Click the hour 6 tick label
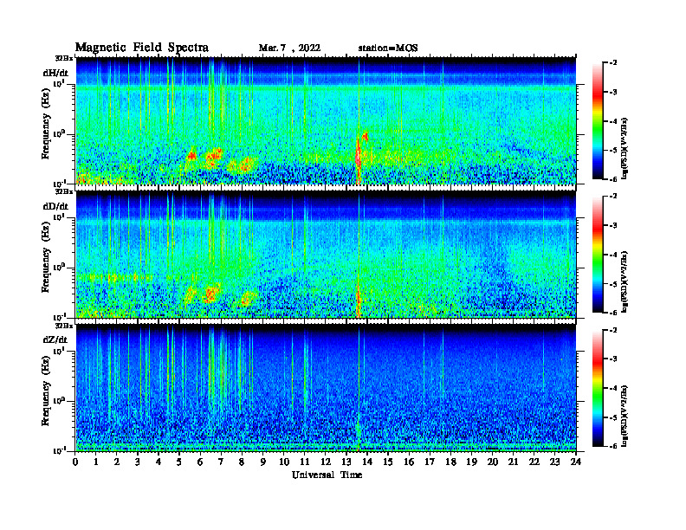Viewport: 686px width, 530px height. pyautogui.click(x=200, y=462)
